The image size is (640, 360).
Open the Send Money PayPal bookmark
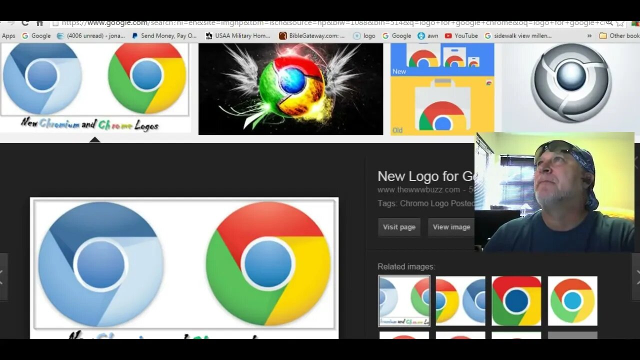pyautogui.click(x=164, y=36)
